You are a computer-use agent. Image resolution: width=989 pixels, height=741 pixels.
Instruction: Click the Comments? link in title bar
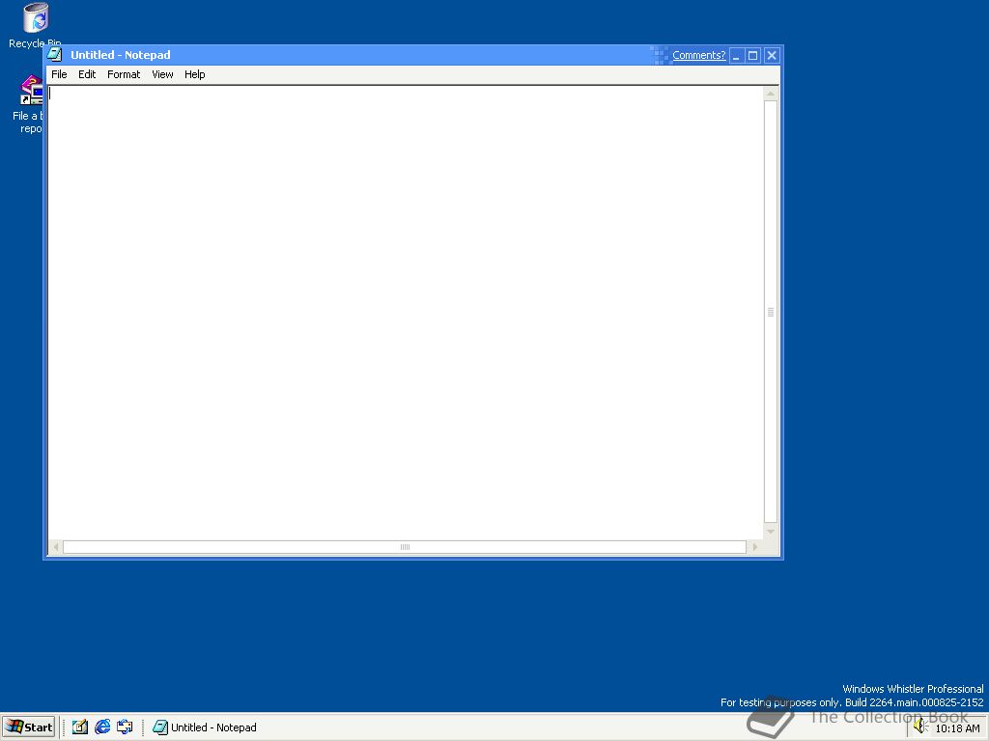pyautogui.click(x=699, y=55)
